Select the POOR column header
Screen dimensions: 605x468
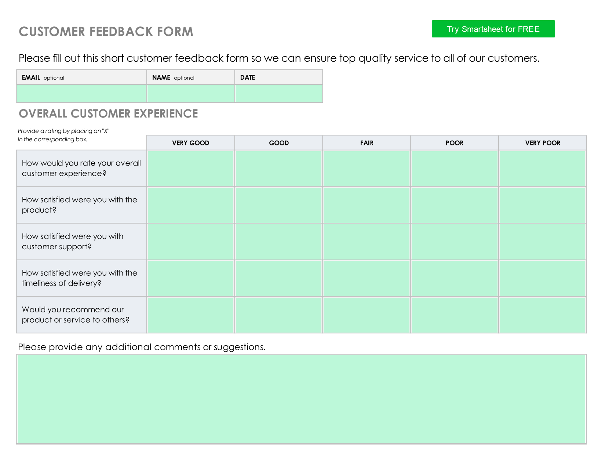(455, 143)
